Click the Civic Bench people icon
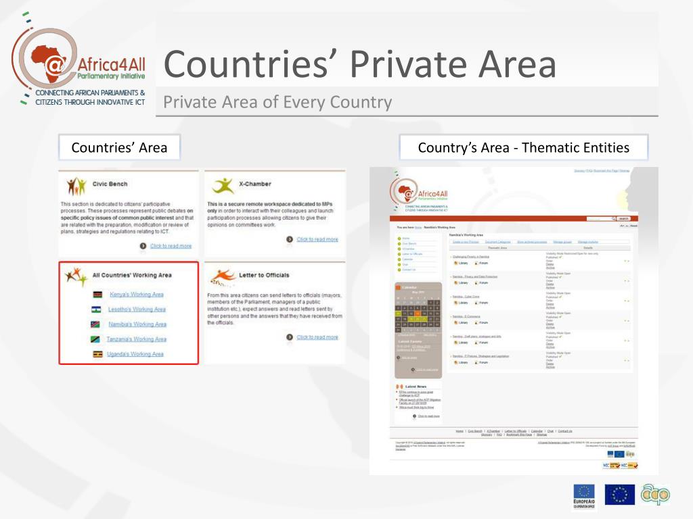 pos(76,187)
